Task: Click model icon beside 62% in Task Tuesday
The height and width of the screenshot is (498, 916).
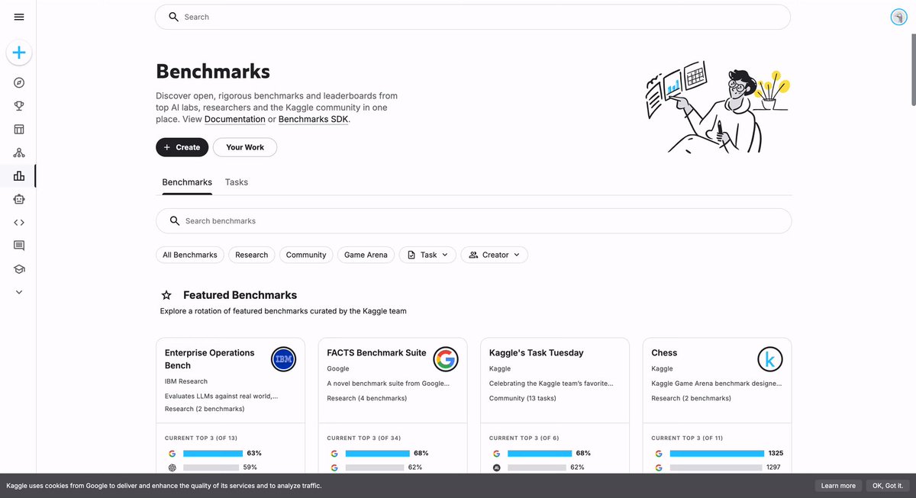Action: 497,467
